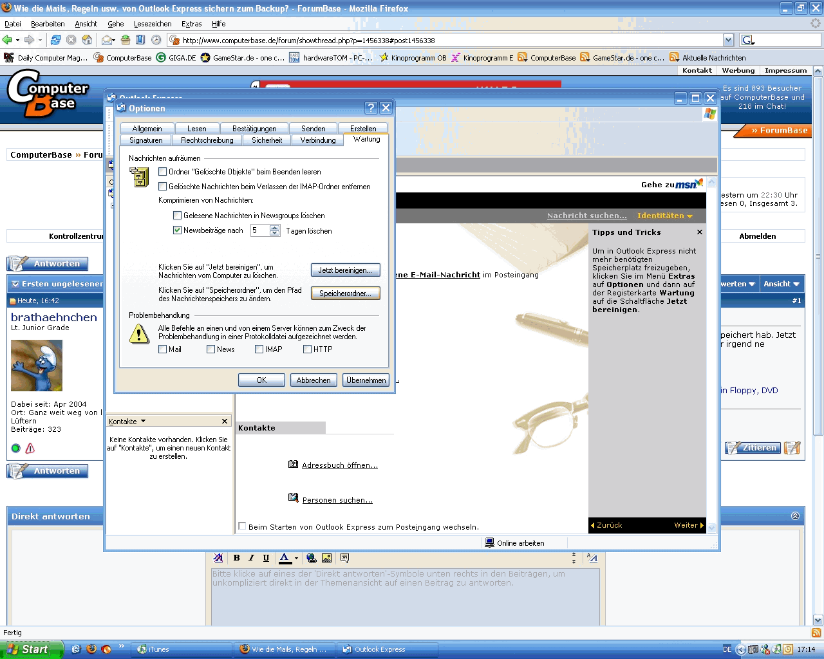824x659 pixels.
Task: Click the Outlook Express taskbar button
Action: 388,649
